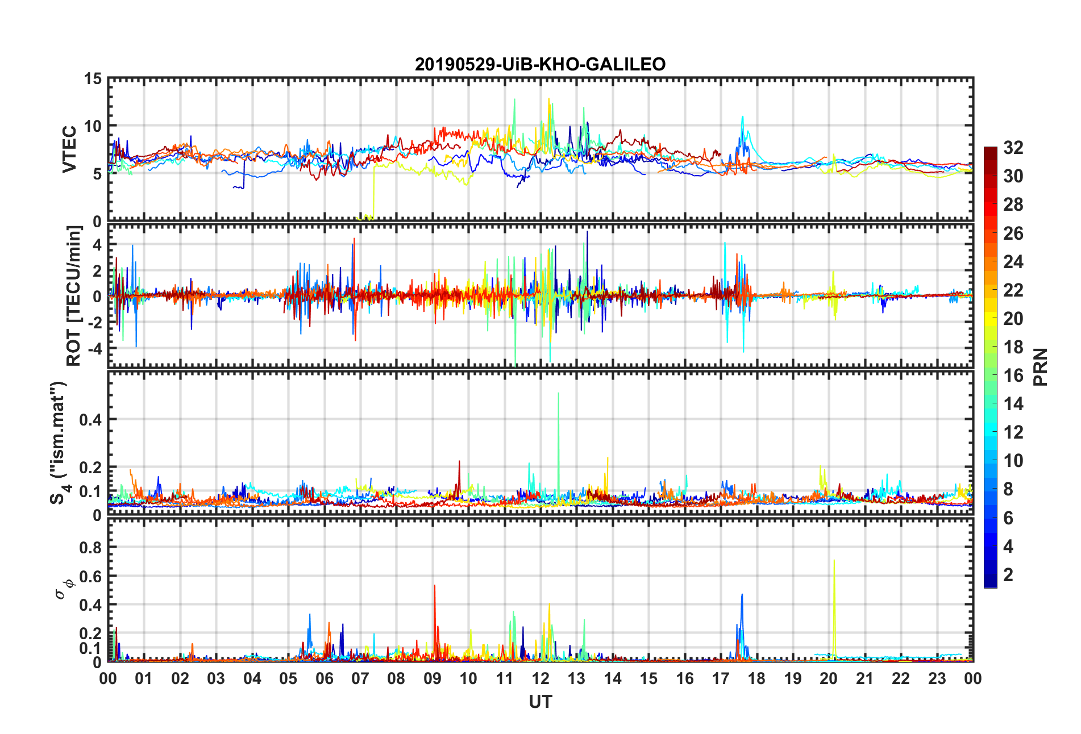This screenshot has width=1081, height=734.
Task: Click colorbar tick label 16
Action: pyautogui.click(x=1013, y=376)
